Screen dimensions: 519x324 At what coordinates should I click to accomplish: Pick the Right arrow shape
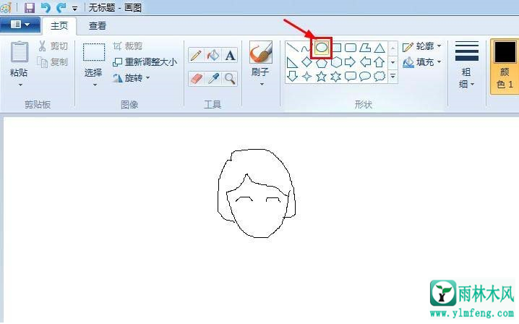coord(350,62)
